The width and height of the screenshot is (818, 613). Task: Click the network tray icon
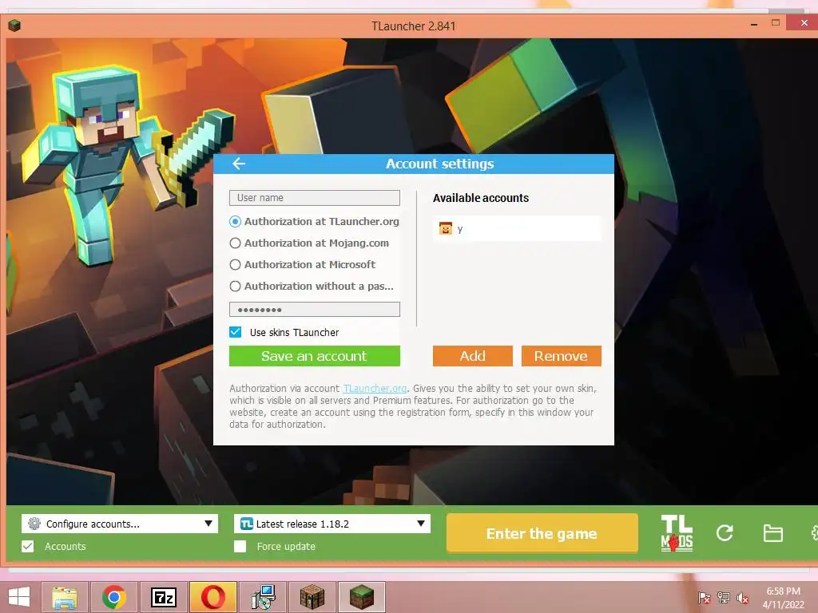click(x=724, y=598)
